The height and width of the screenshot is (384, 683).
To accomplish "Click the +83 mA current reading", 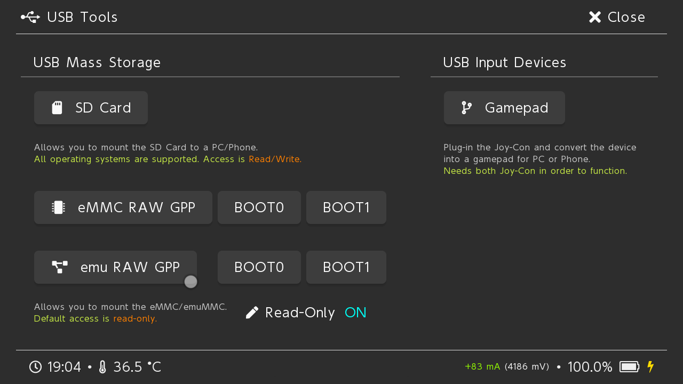I will pos(482,366).
